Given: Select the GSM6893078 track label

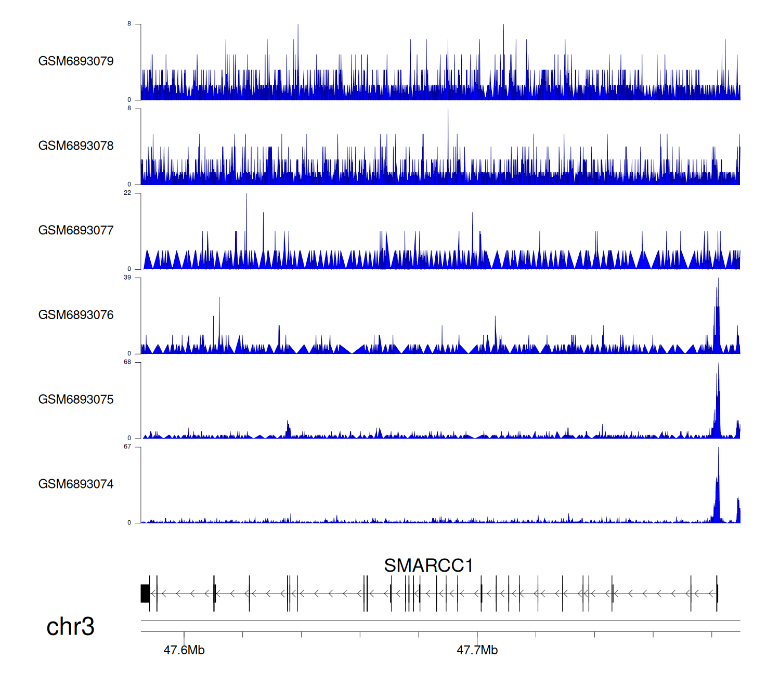Looking at the screenshot, I should [76, 146].
